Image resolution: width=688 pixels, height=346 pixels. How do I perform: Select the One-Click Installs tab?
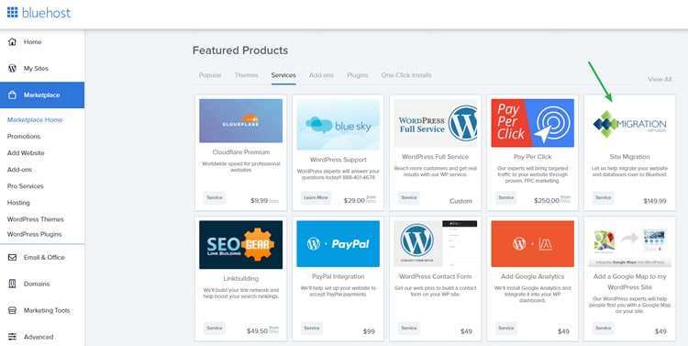406,75
